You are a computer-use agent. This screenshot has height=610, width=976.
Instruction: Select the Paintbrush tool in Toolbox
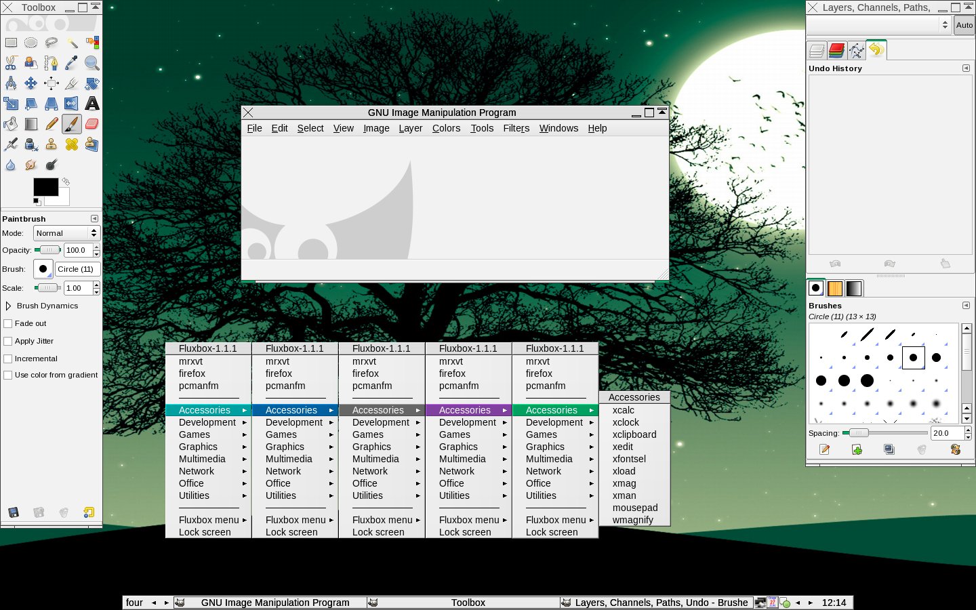coord(72,124)
